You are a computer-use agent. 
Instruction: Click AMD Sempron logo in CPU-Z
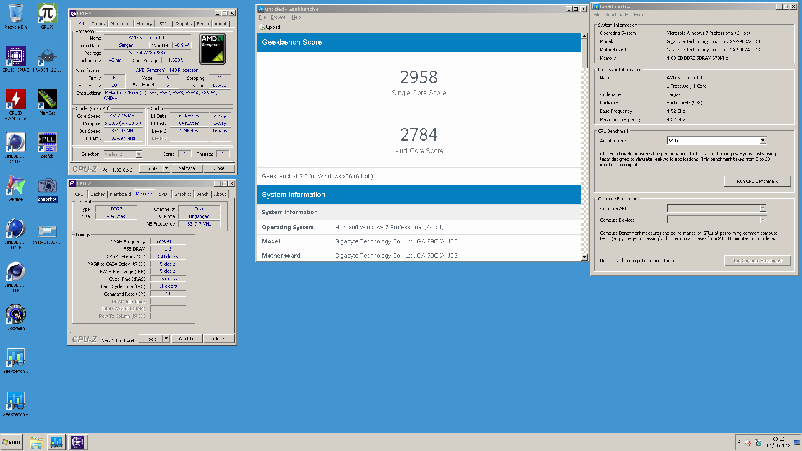point(212,49)
